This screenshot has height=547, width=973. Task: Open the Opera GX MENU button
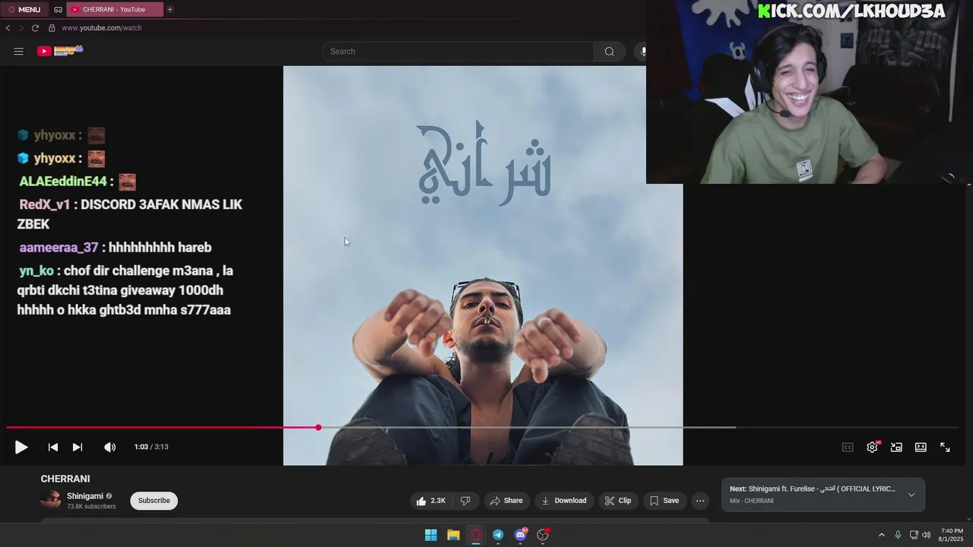pyautogui.click(x=24, y=9)
